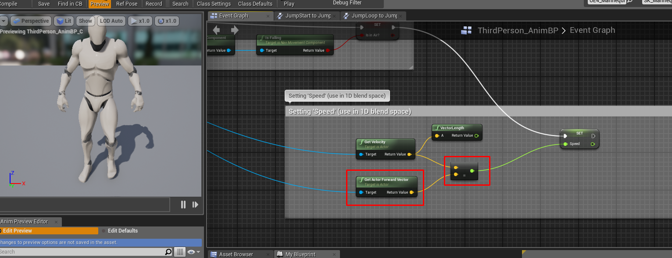Viewport: 672px width, 258px height.
Task: Toggle the Preview mode button in toolbar
Action: [100, 4]
